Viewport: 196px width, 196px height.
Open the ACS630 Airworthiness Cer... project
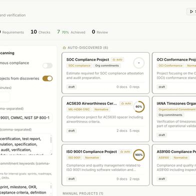[x=91, y=103]
